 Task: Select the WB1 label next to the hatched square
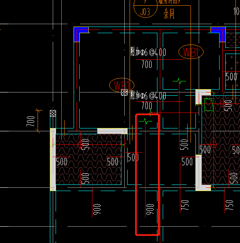(122, 85)
